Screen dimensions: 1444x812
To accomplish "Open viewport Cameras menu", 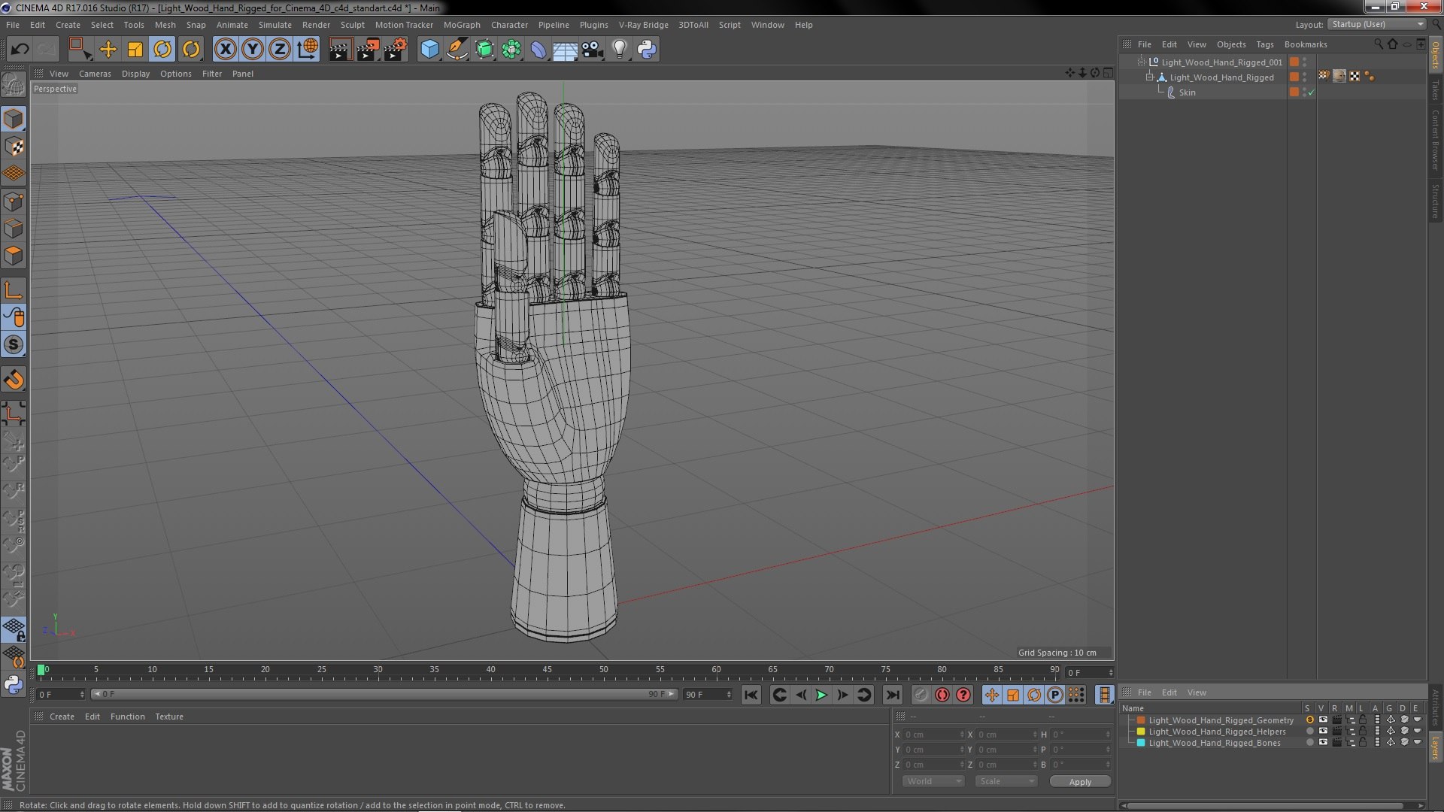I will (x=95, y=74).
